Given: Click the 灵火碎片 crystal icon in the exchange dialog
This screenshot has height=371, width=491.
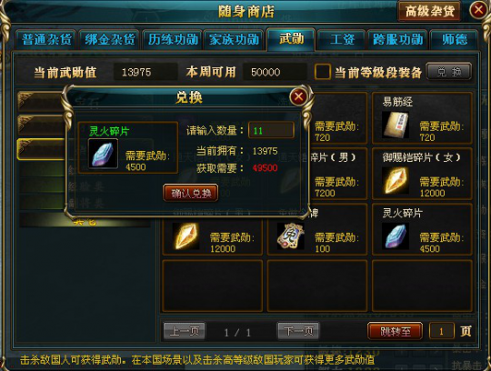Looking at the screenshot, I should click(103, 154).
